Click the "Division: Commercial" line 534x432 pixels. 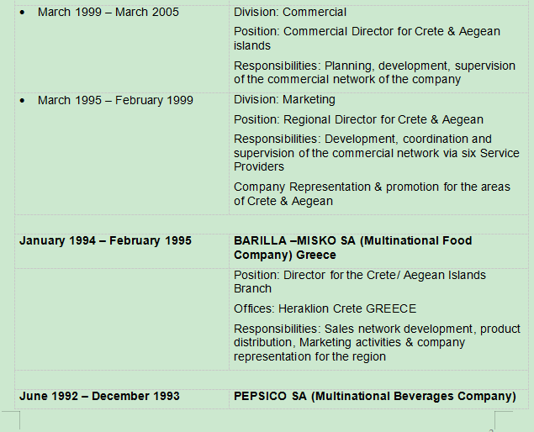(x=290, y=13)
